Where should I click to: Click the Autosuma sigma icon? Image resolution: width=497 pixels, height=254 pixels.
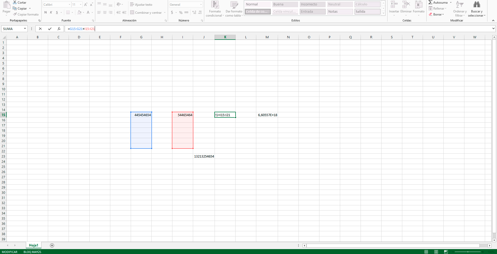tap(430, 3)
